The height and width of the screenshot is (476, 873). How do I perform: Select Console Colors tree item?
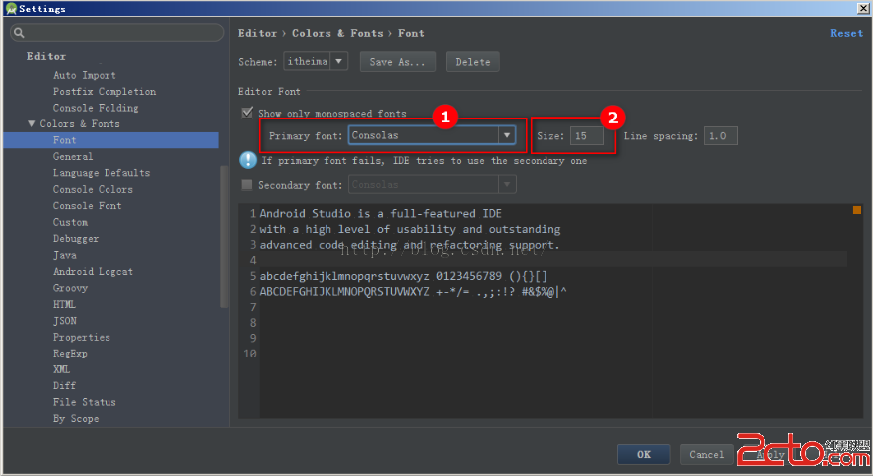coord(93,189)
